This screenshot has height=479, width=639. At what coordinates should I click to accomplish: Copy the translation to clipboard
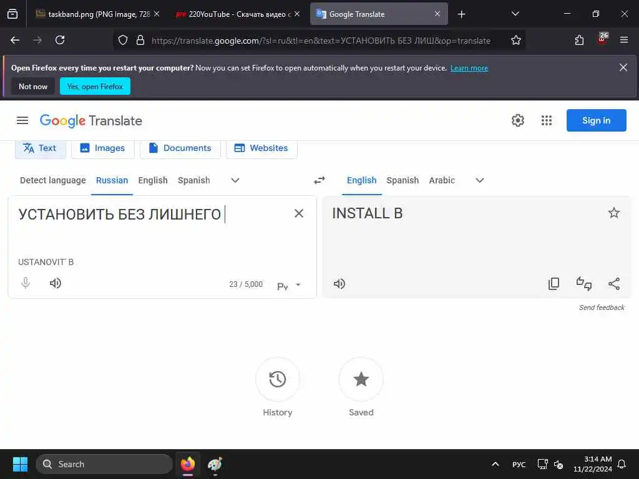(x=554, y=284)
